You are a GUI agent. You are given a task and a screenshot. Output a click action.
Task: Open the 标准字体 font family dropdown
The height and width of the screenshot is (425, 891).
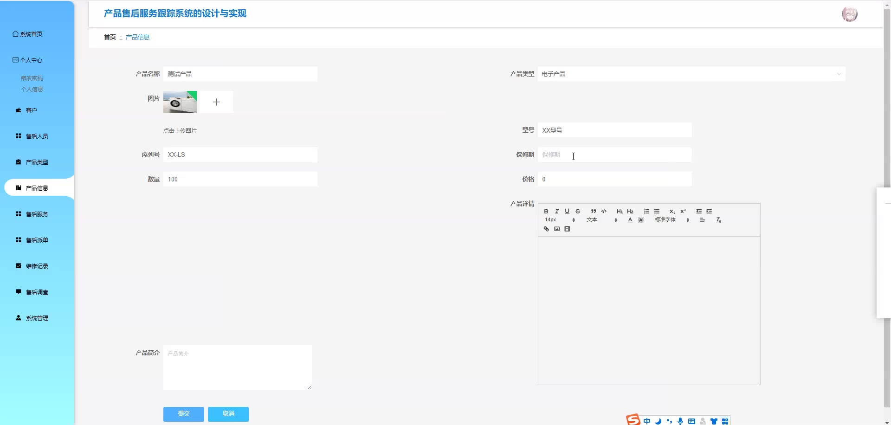672,220
